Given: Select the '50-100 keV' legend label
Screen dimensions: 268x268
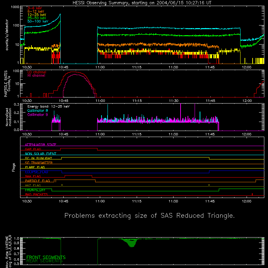Looking at the screenshot, I should [x=38, y=21].
